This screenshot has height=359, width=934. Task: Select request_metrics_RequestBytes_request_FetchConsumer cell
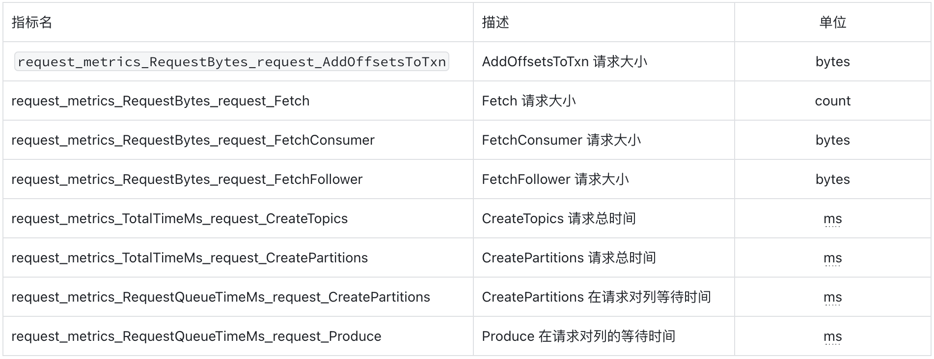(x=193, y=140)
